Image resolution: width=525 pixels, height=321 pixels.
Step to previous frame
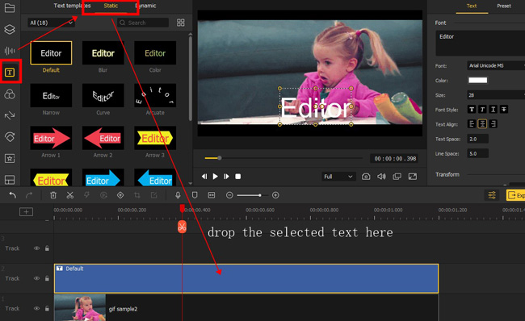click(x=204, y=177)
